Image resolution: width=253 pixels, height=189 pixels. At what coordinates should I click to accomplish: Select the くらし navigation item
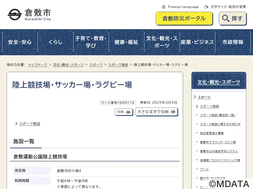pos(55,42)
